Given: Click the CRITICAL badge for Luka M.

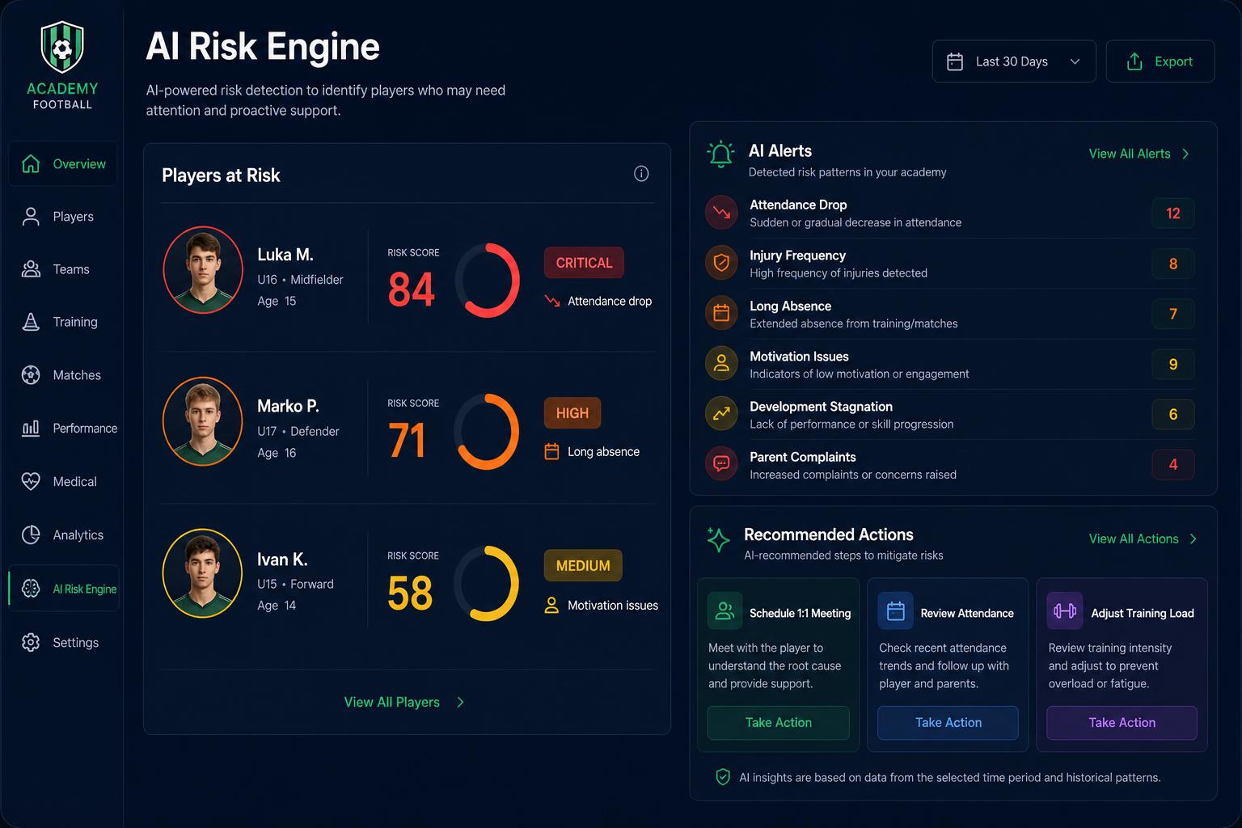Looking at the screenshot, I should [x=584, y=263].
